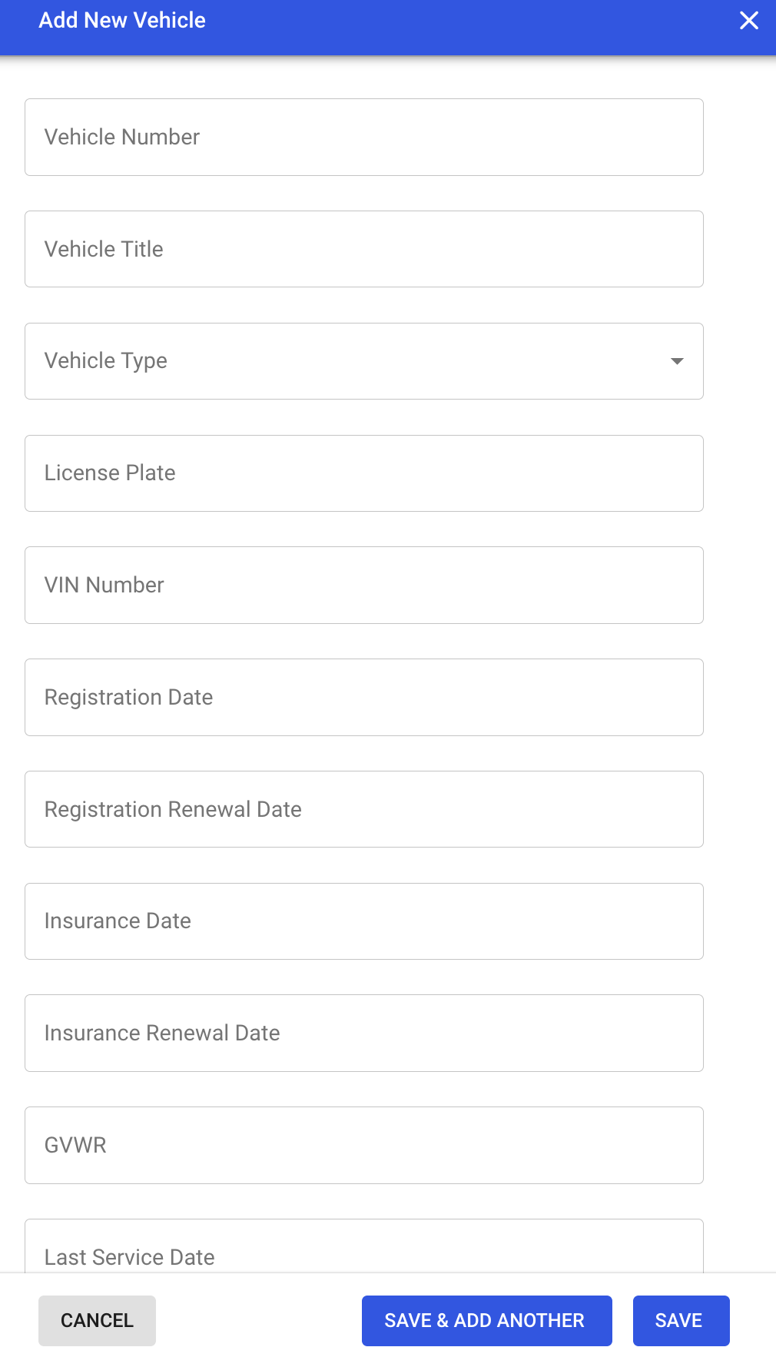
Task: Close the Add New Vehicle dialog
Action: pyautogui.click(x=748, y=21)
